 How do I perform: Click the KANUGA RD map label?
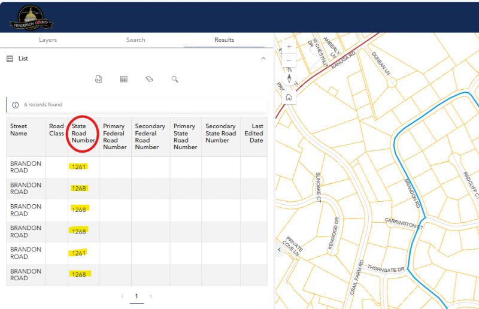(x=343, y=60)
